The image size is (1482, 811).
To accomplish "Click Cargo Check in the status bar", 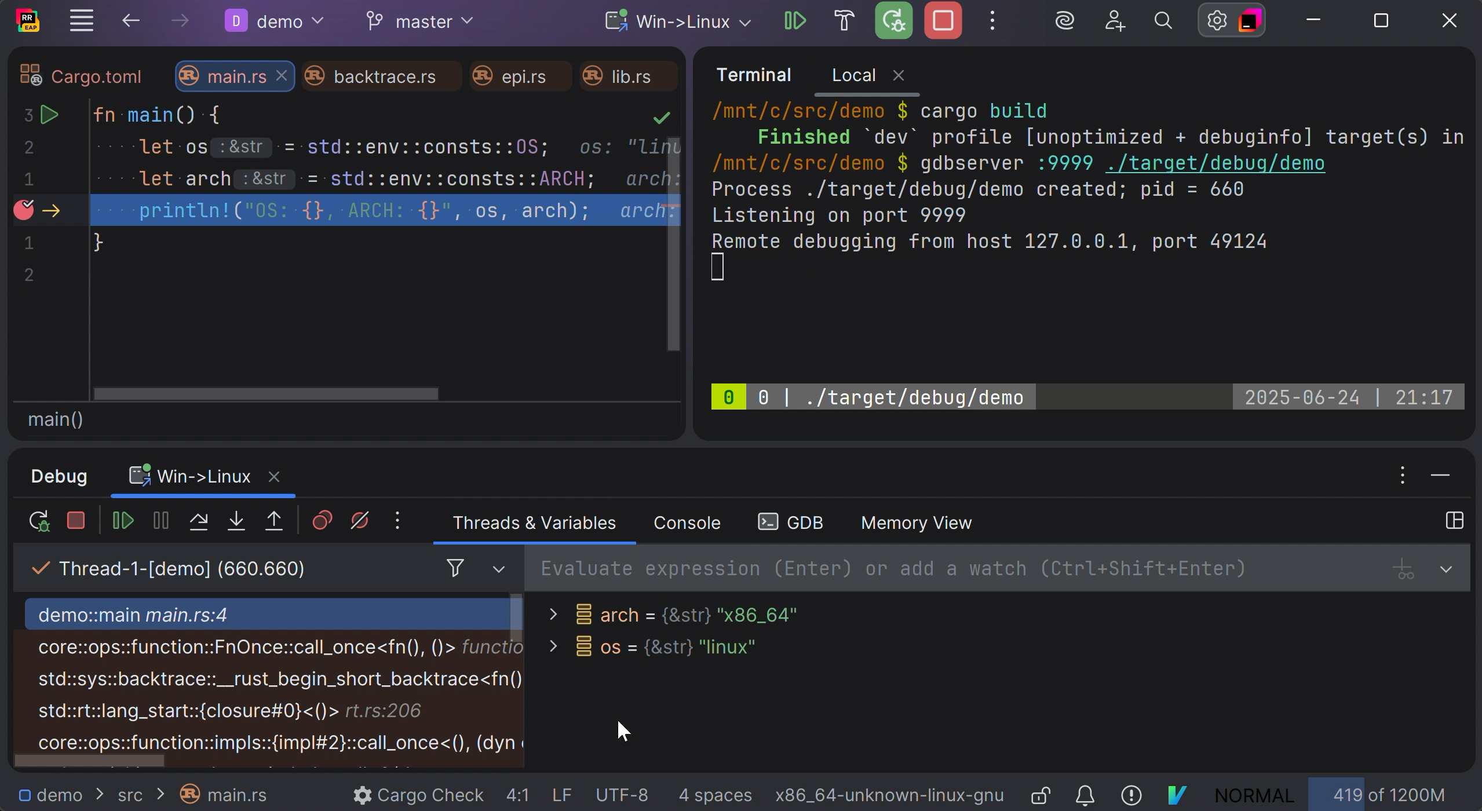I will 429,795.
